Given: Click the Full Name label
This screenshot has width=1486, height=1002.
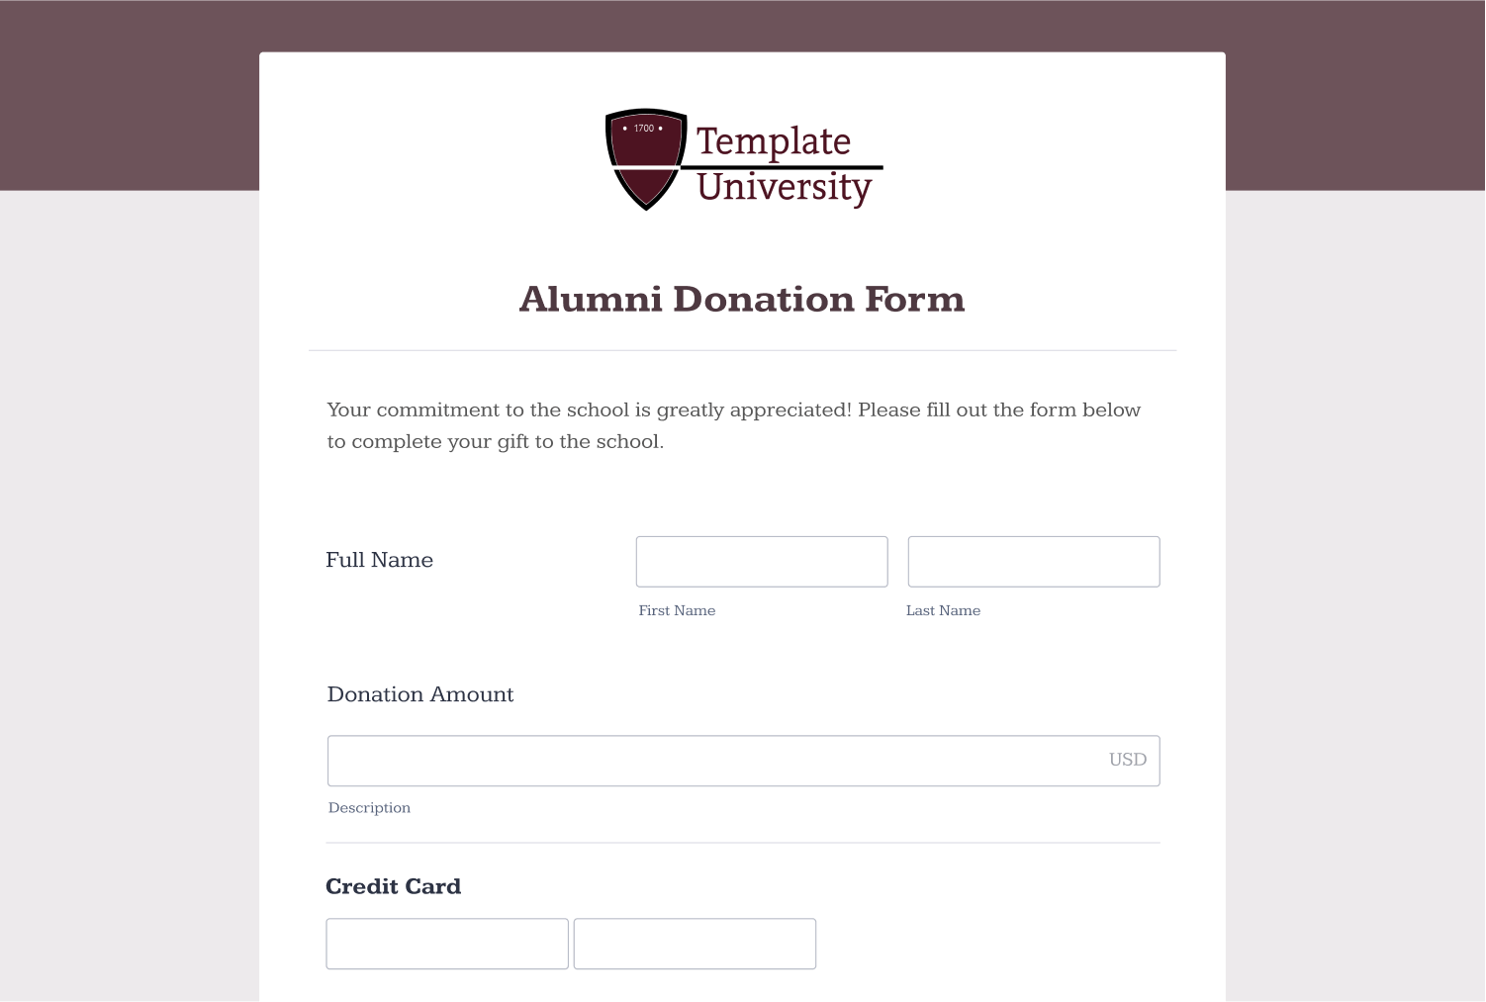Looking at the screenshot, I should tap(380, 560).
